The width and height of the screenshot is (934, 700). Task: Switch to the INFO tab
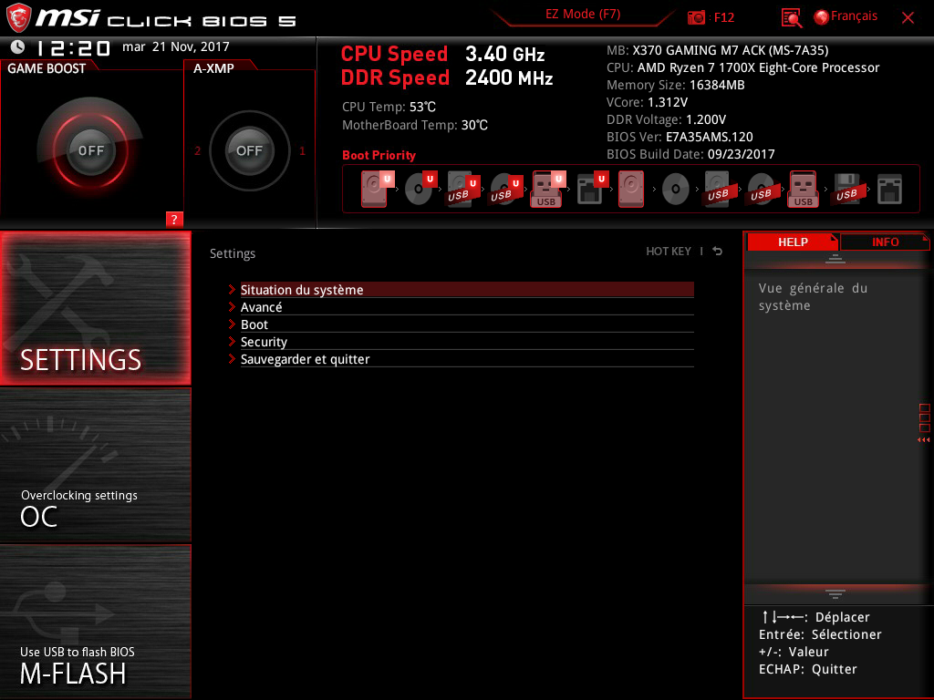click(x=885, y=242)
